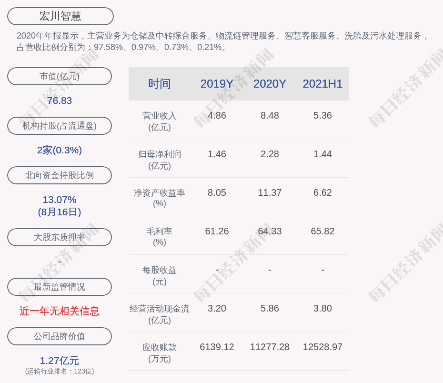Click the 13.07% northbound holding value

click(x=60, y=200)
